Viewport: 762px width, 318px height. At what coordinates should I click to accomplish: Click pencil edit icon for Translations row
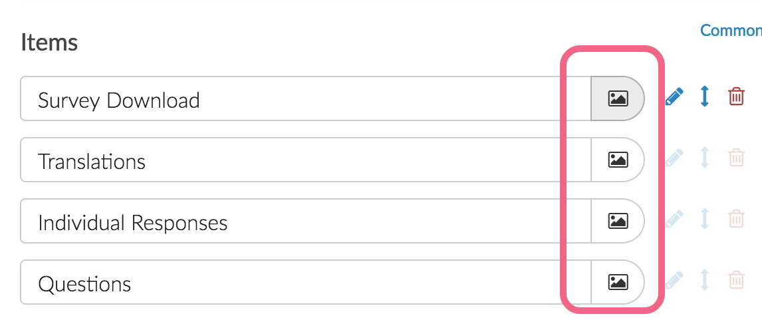(674, 158)
